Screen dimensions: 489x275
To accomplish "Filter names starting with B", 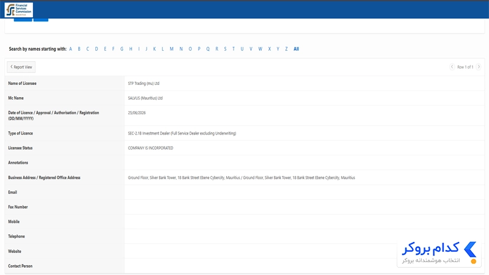I will [79, 49].
